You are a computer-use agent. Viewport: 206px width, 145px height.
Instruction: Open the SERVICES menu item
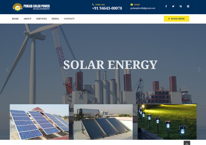[x=42, y=19]
